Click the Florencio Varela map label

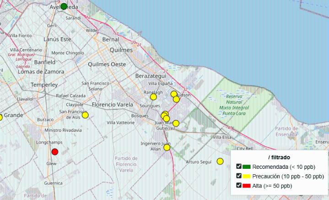113,105
